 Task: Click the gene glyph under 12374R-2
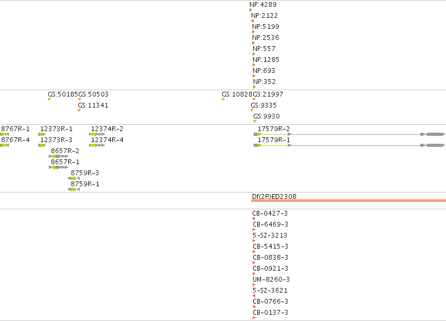click(97, 134)
